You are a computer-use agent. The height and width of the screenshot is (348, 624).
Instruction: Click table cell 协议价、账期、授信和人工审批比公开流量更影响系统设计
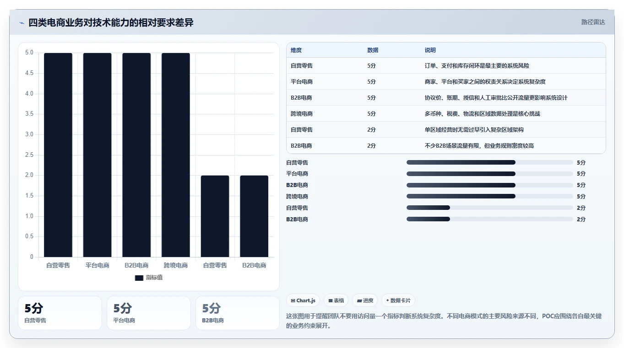(x=496, y=98)
